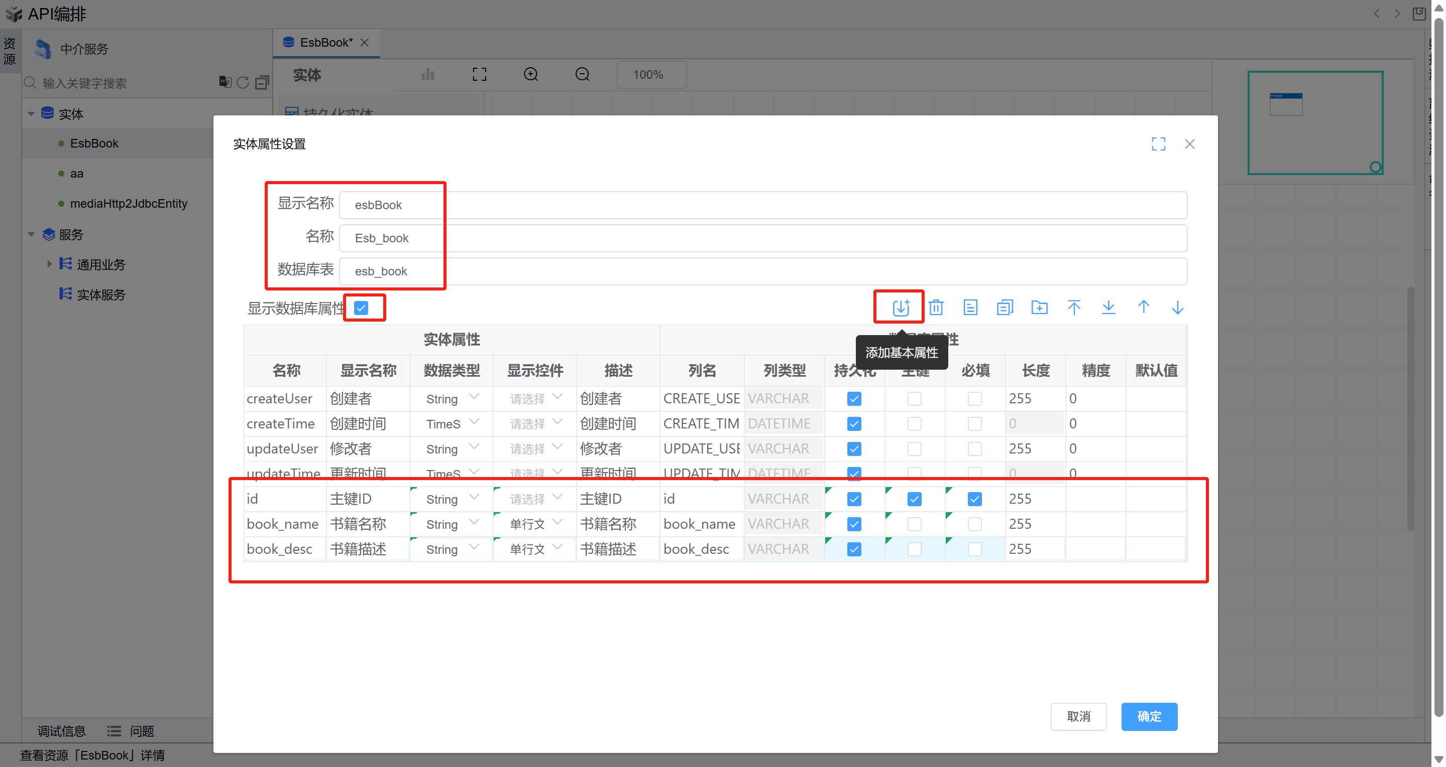
Task: Click the trash delete attribute icon
Action: 936,307
